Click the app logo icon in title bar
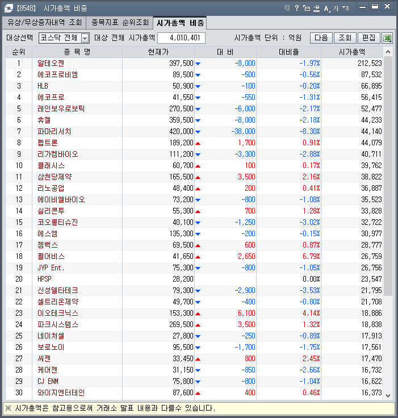The height and width of the screenshot is (418, 398). click(x=9, y=8)
